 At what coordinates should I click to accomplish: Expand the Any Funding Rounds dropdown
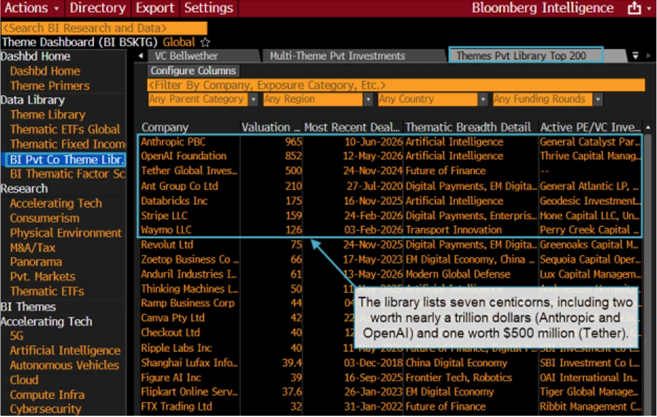598,99
